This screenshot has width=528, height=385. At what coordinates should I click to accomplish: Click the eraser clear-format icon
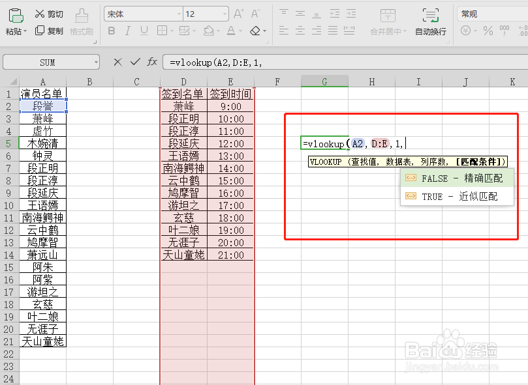point(255,31)
